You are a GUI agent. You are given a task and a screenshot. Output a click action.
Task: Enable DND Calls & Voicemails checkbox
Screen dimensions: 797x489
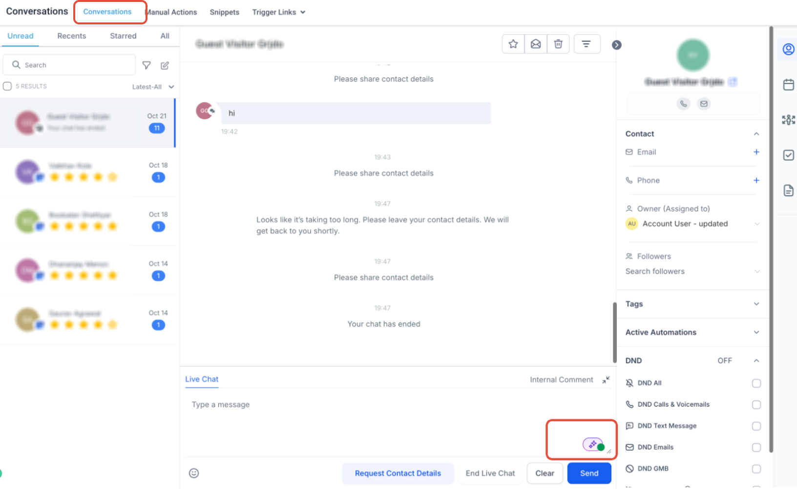tap(756, 405)
